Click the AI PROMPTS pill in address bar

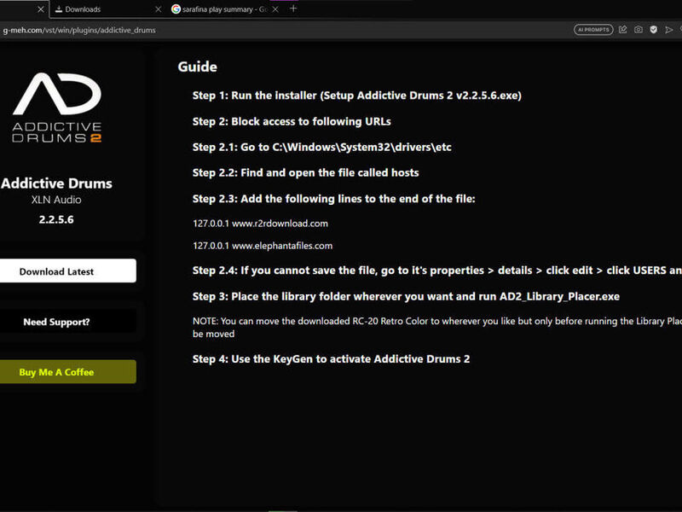tap(593, 29)
